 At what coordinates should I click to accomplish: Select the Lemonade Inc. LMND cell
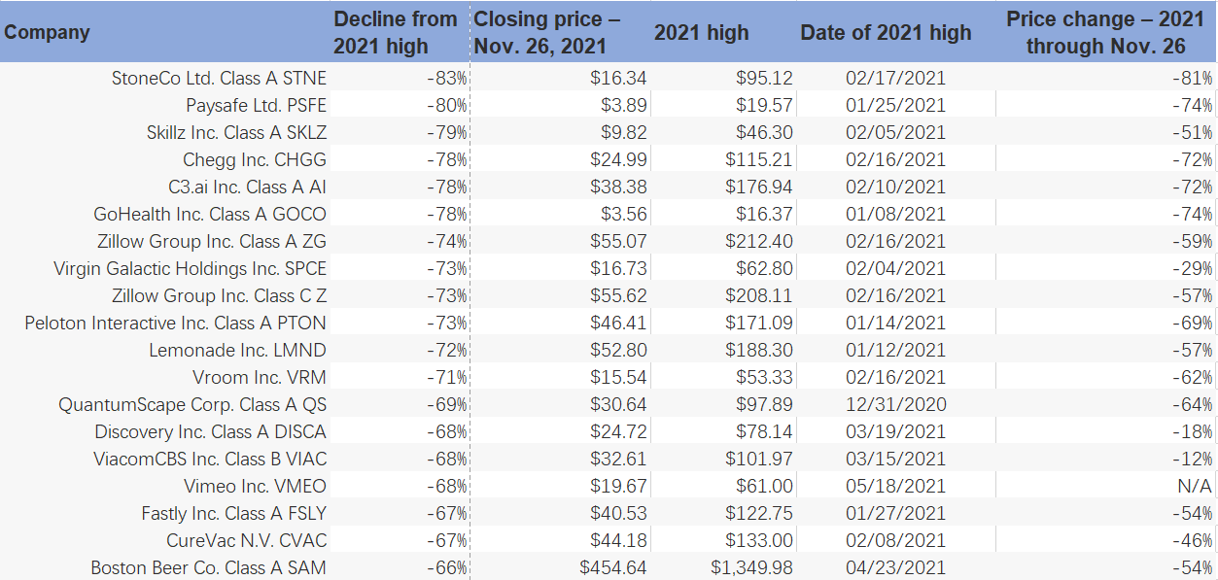(x=237, y=350)
